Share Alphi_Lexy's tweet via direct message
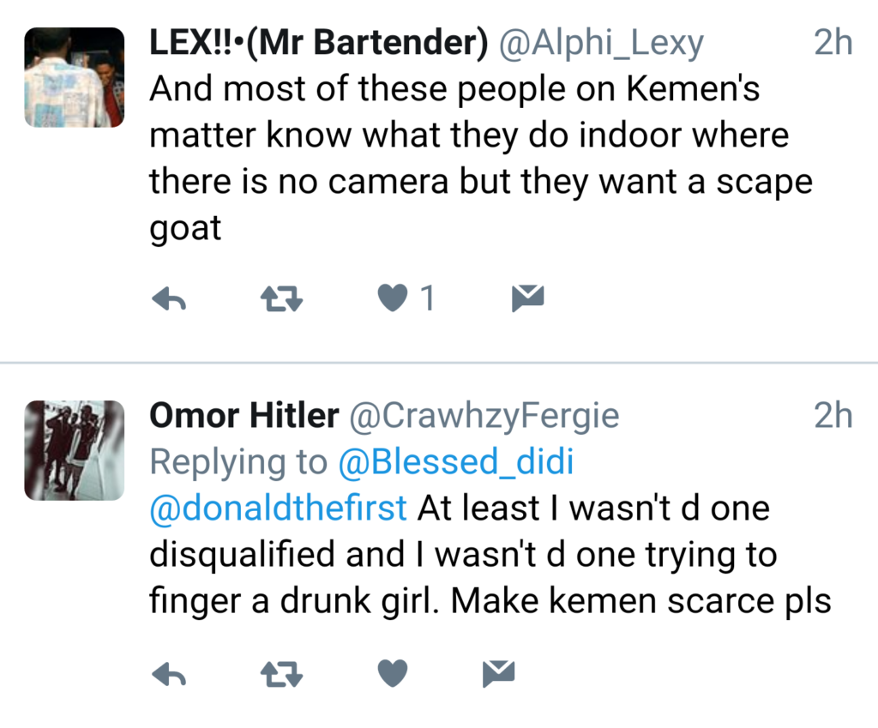878x728 pixels. pos(527,298)
